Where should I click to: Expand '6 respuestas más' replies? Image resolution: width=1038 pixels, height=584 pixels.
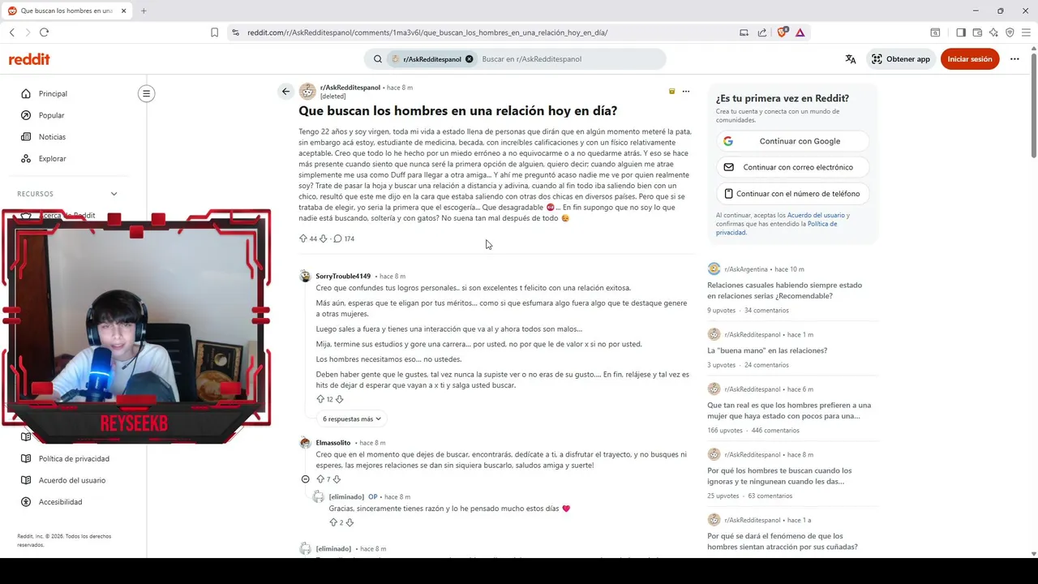(x=351, y=419)
